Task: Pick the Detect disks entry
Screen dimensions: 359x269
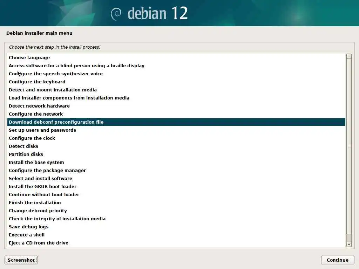Action: pyautogui.click(x=176, y=146)
